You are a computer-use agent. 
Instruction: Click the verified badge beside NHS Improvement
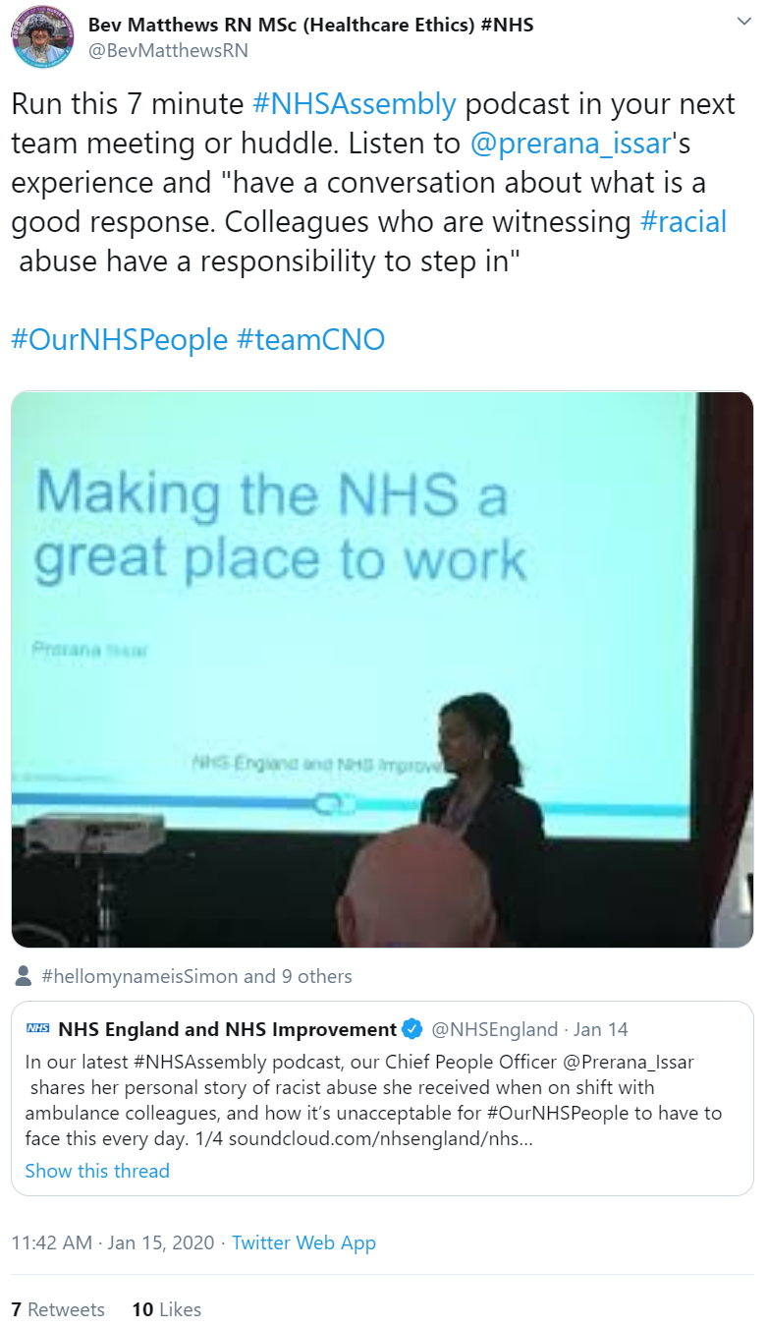click(412, 1029)
